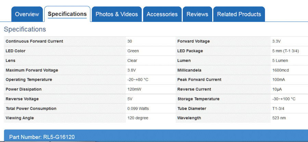This screenshot has height=142, width=308.
Task: Select the 523 nm wavelength value
Action: click(279, 118)
